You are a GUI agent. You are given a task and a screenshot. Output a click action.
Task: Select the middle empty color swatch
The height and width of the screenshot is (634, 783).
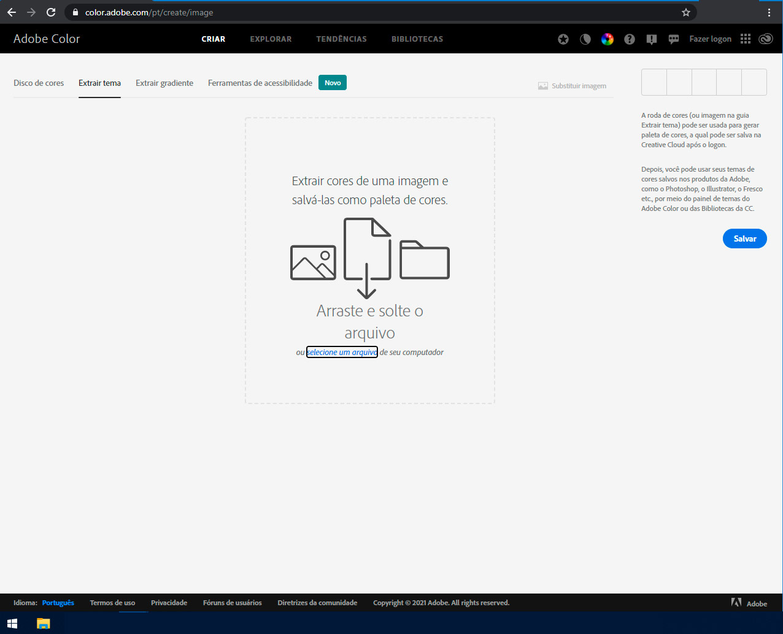click(x=704, y=82)
